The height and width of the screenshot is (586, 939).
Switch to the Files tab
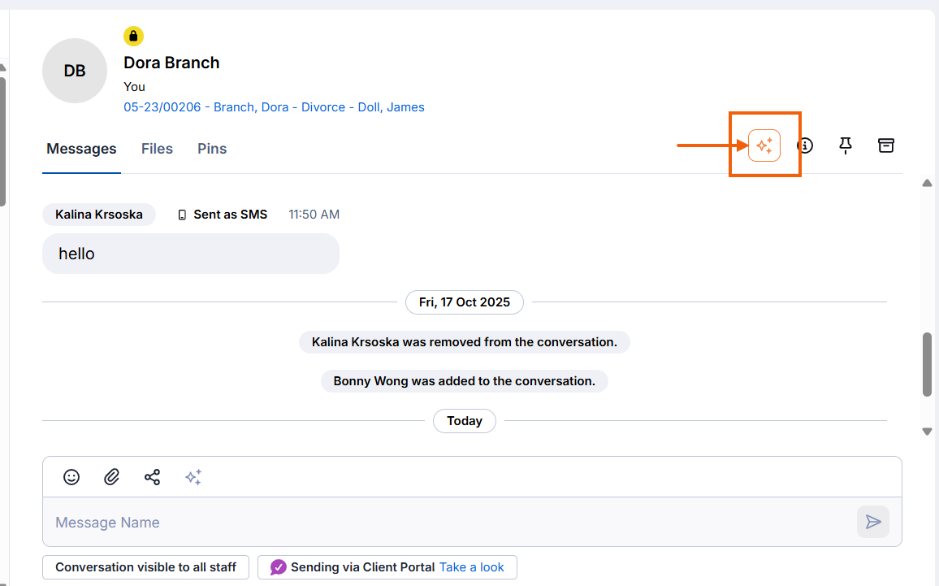[157, 149]
